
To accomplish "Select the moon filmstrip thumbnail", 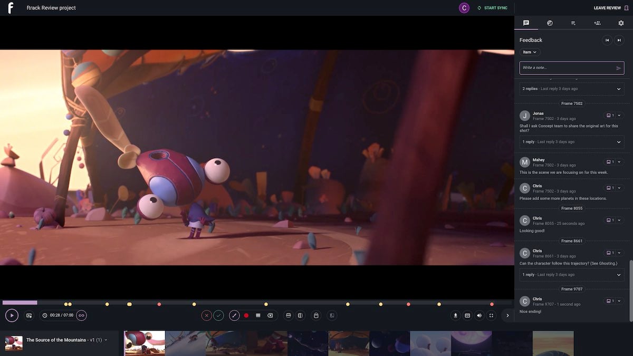I will point(471,343).
